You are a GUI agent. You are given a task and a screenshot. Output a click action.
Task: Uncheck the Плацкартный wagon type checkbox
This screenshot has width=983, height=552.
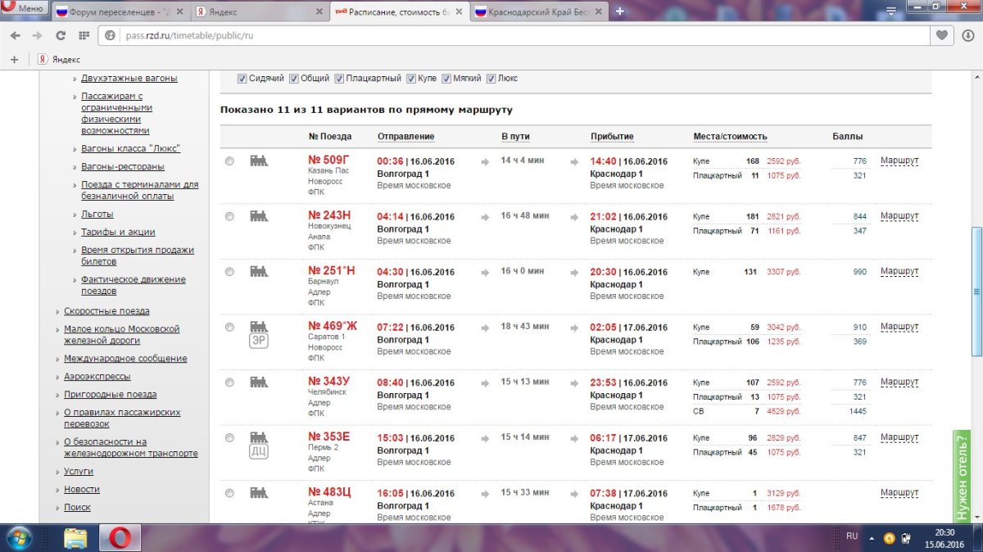[x=338, y=79]
